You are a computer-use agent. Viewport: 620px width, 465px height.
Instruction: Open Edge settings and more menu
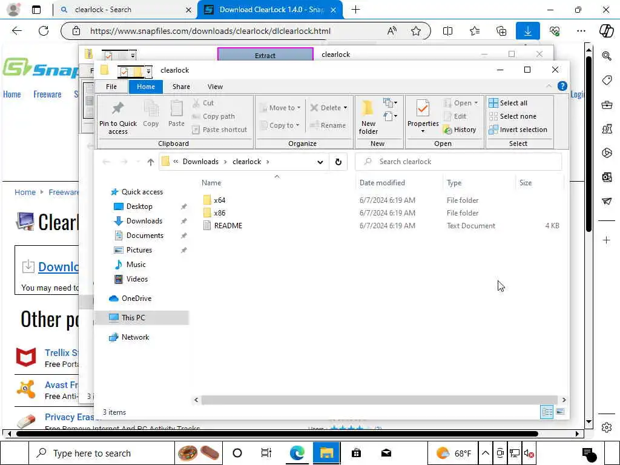pyautogui.click(x=581, y=31)
